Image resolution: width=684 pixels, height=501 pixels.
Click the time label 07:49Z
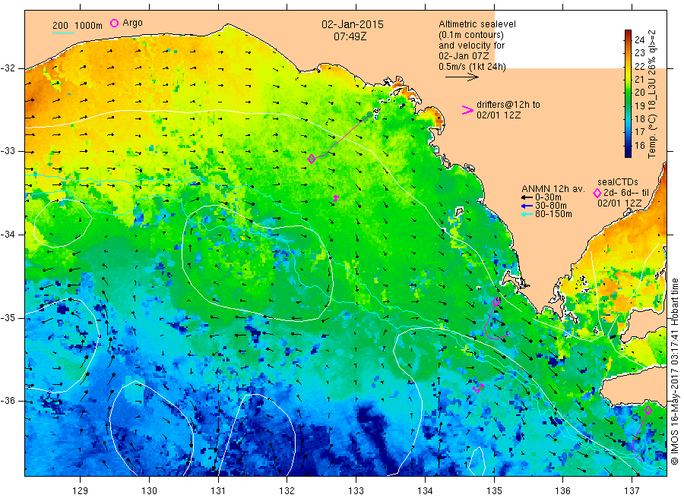coord(350,36)
